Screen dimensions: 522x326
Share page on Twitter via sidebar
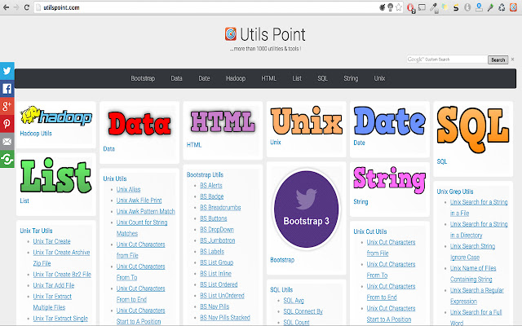click(x=7, y=71)
